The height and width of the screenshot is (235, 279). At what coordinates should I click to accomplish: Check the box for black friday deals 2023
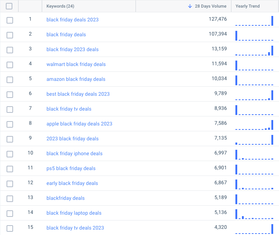10,20
